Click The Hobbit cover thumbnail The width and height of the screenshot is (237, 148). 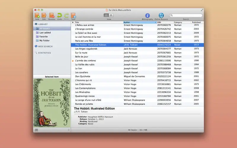tap(52, 103)
